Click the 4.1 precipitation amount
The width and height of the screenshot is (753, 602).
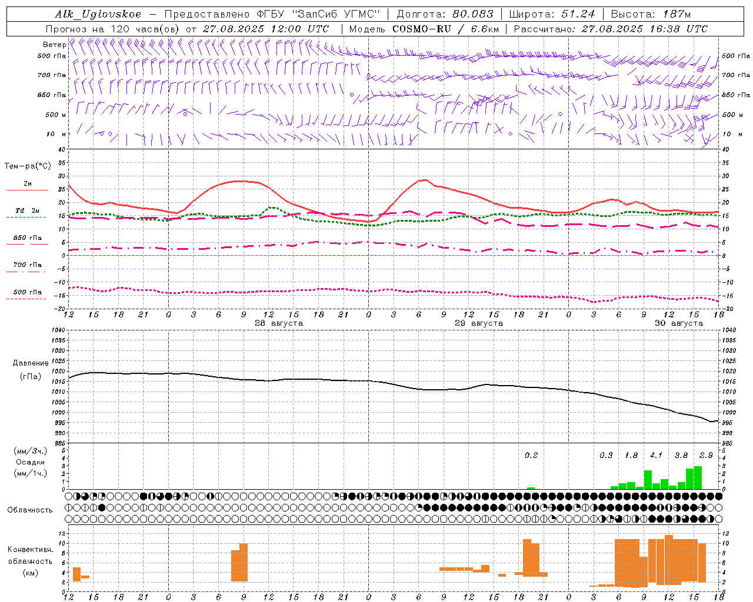coord(656,455)
